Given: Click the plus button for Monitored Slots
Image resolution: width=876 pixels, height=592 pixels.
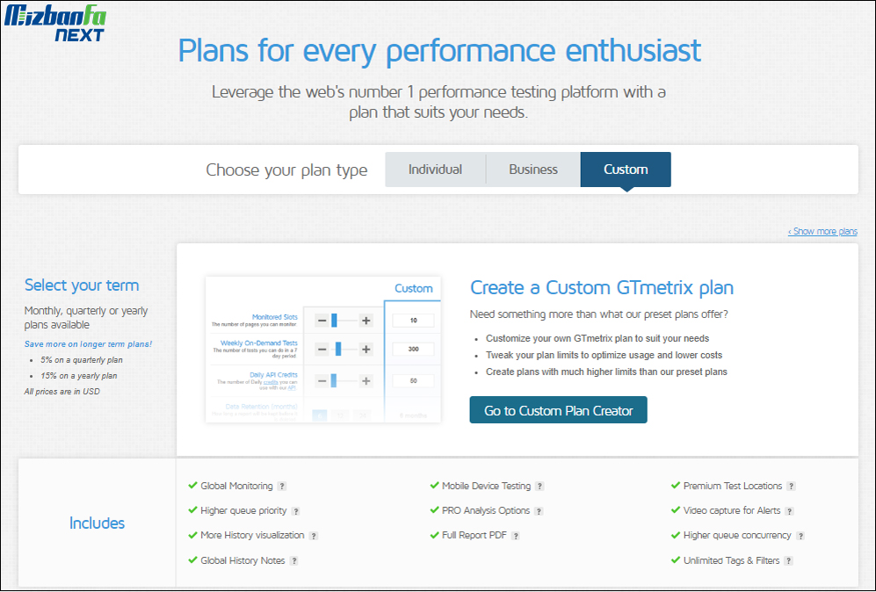Looking at the screenshot, I should [366, 321].
